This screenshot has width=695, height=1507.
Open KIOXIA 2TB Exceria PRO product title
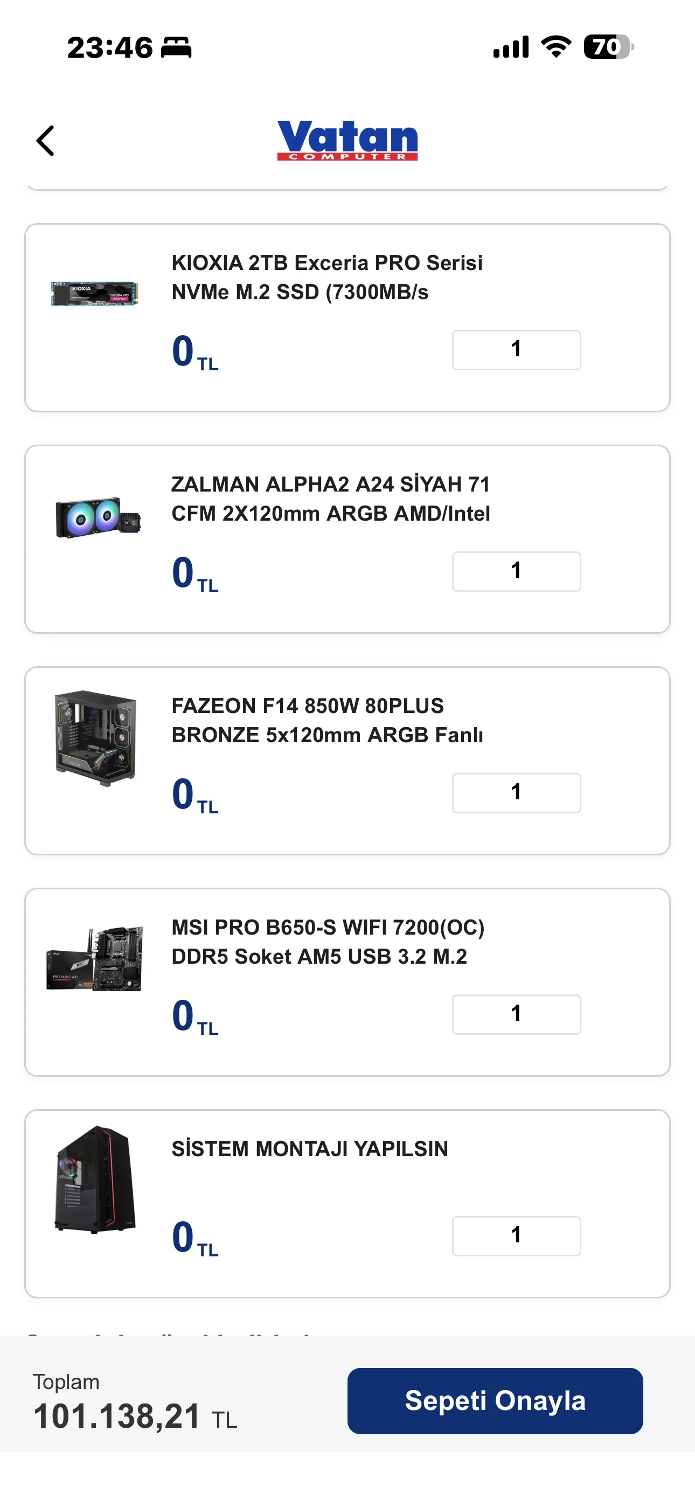pyautogui.click(x=327, y=277)
